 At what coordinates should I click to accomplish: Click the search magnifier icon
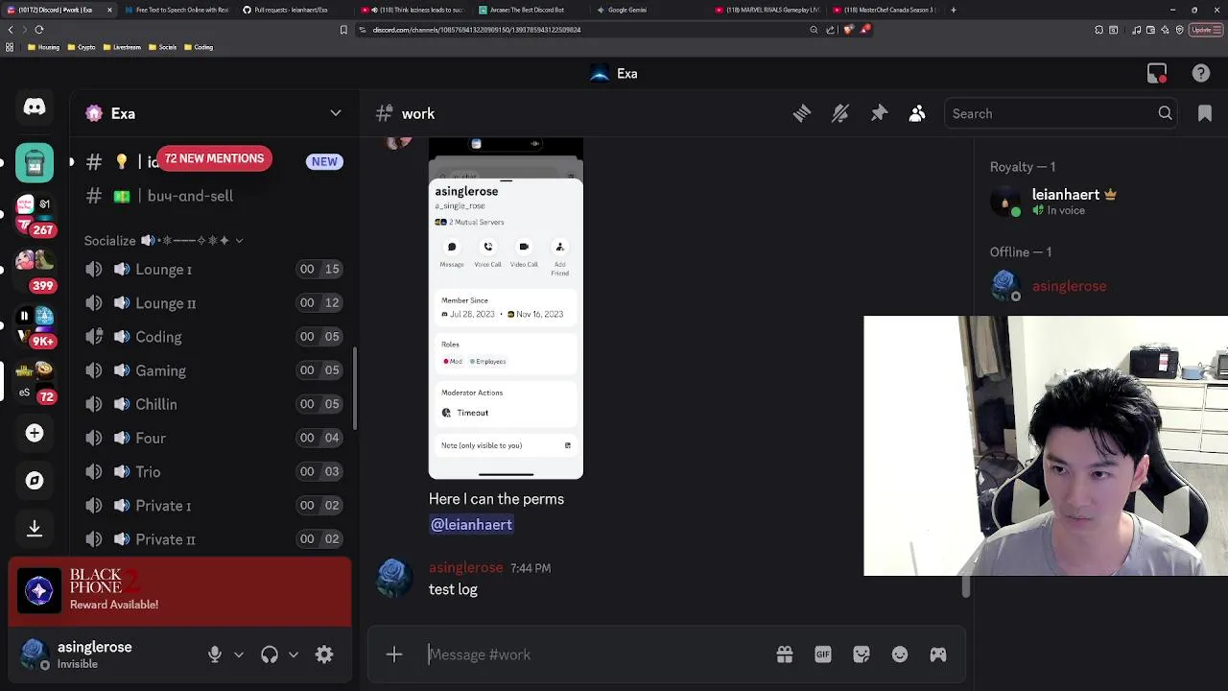[x=1165, y=113]
